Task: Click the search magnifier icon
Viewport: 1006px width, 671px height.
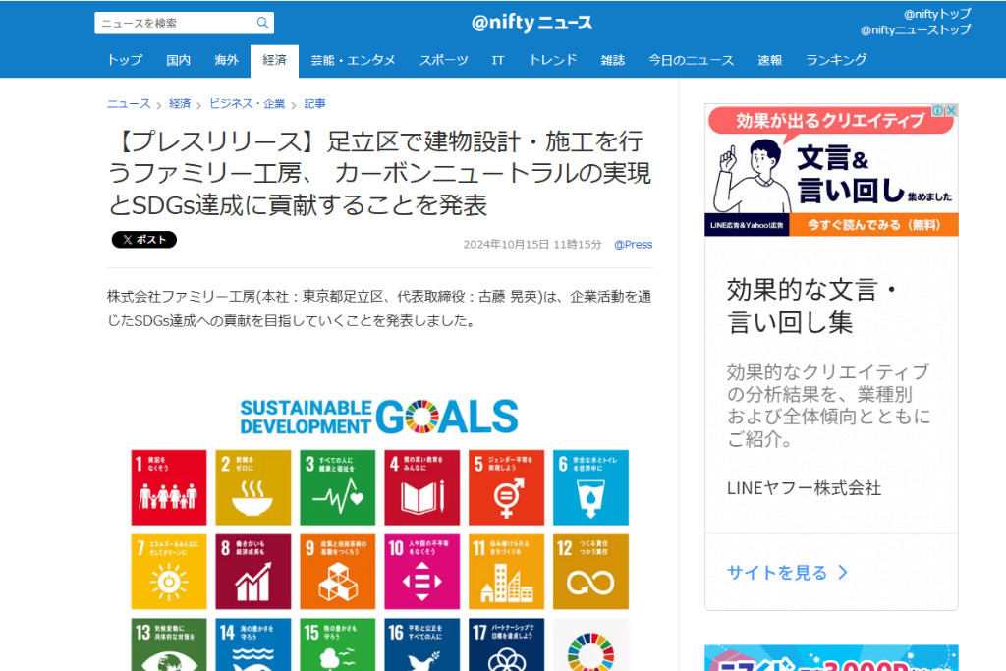Action: tap(262, 24)
